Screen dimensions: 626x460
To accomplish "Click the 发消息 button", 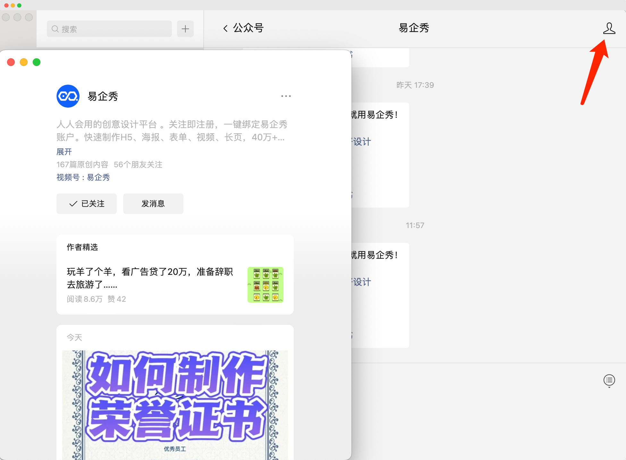I will 153,204.
